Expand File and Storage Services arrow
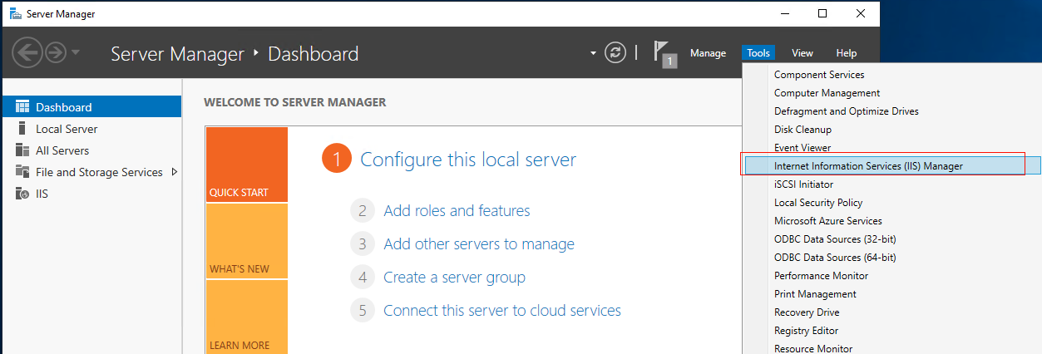Viewport: 1042px width, 354px height. coord(175,172)
